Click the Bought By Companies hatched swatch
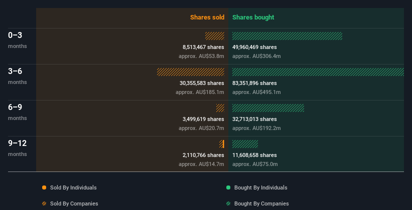The height and width of the screenshot is (210, 412). coord(228,203)
